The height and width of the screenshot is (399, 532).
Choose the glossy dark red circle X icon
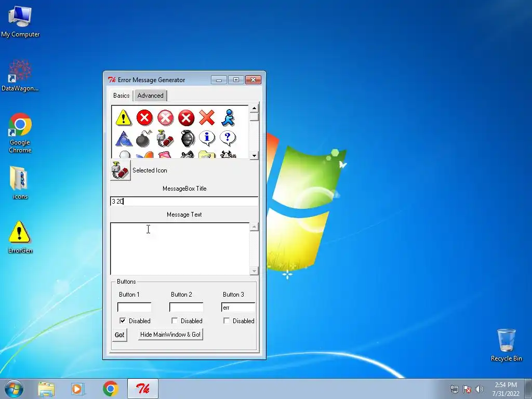[187, 118]
